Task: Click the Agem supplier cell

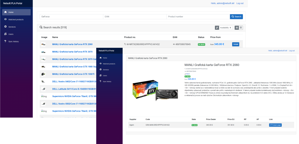Action: pyautogui.click(x=132, y=125)
